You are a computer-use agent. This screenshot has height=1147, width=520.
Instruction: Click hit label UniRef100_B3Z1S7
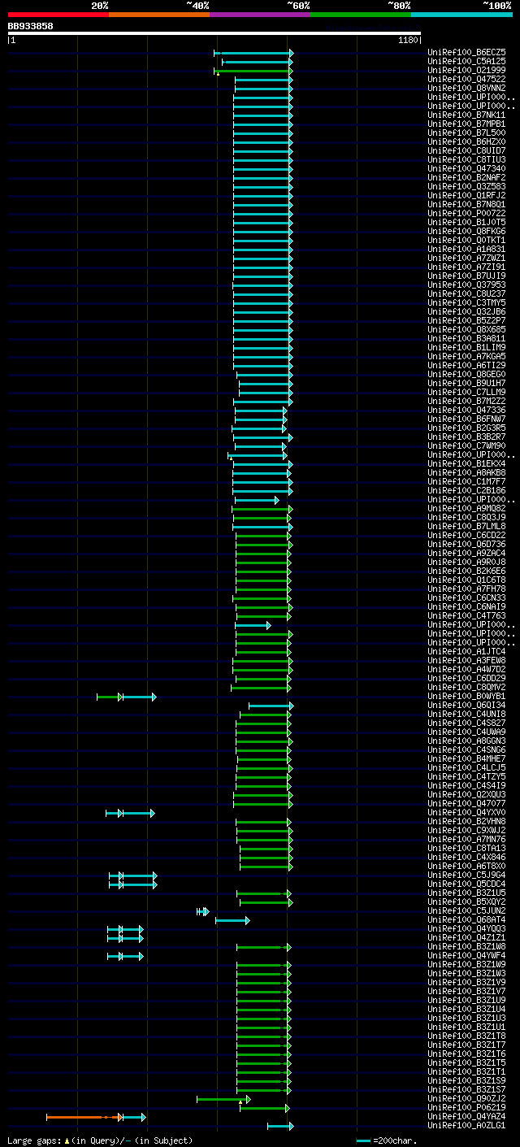pyautogui.click(x=466, y=1089)
